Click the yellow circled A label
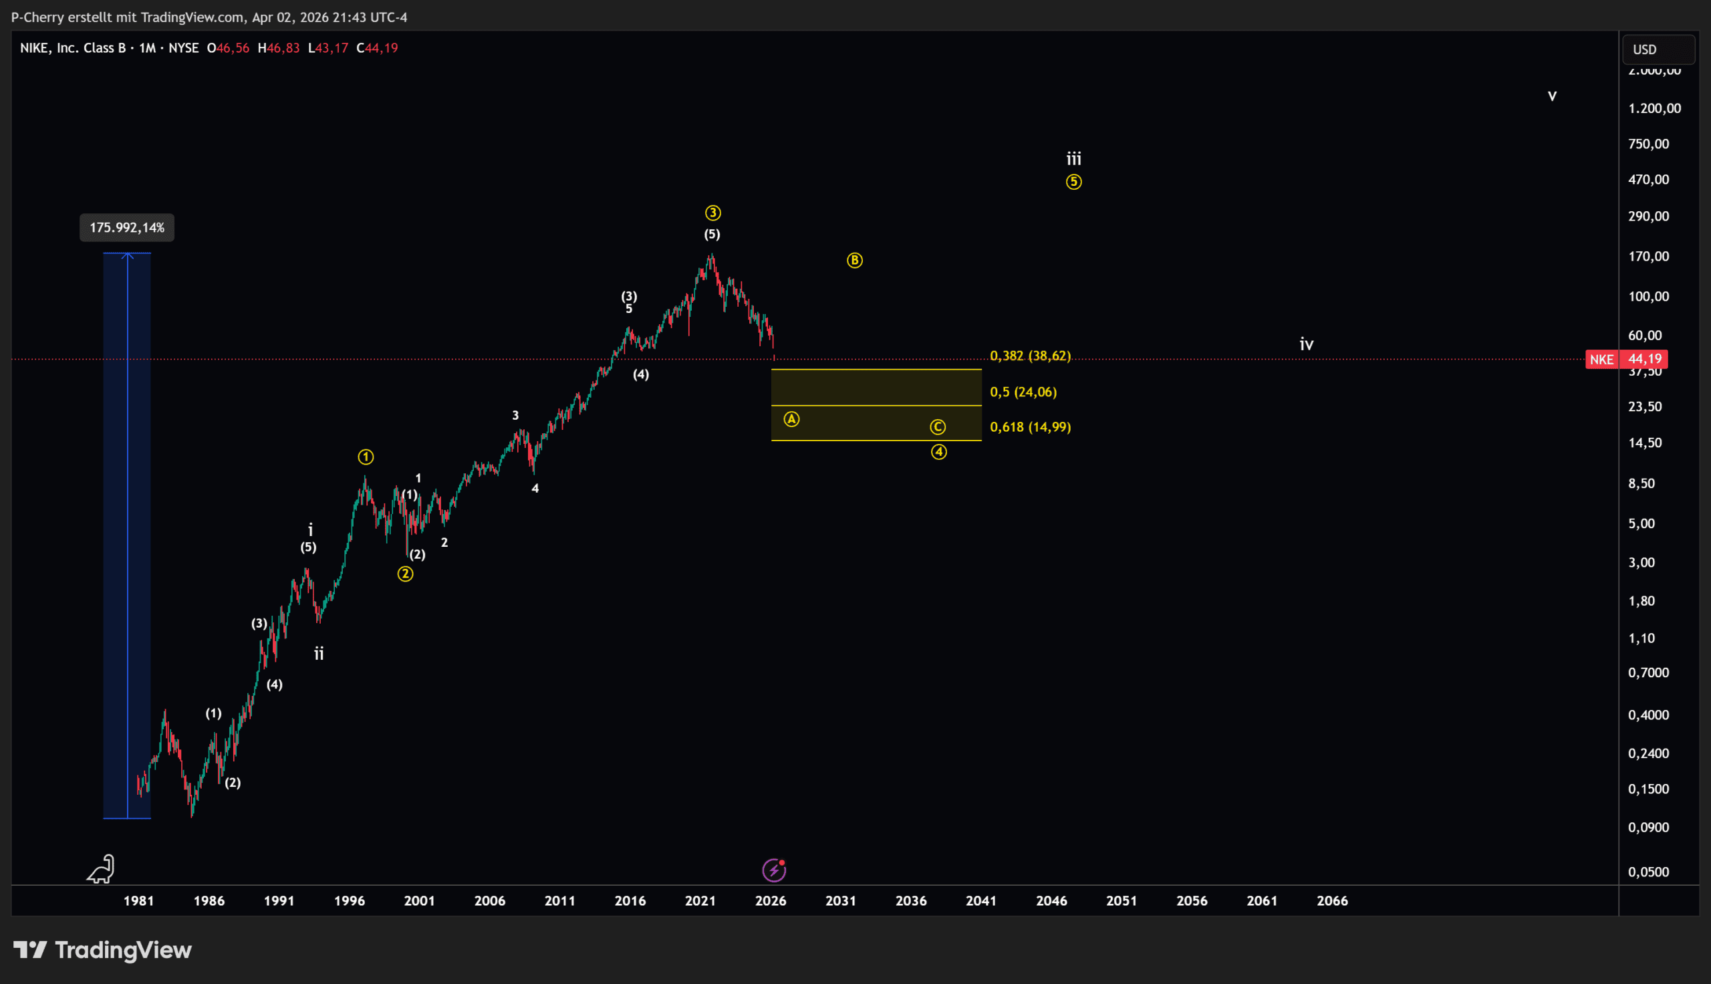Viewport: 1711px width, 984px height. [x=791, y=420]
